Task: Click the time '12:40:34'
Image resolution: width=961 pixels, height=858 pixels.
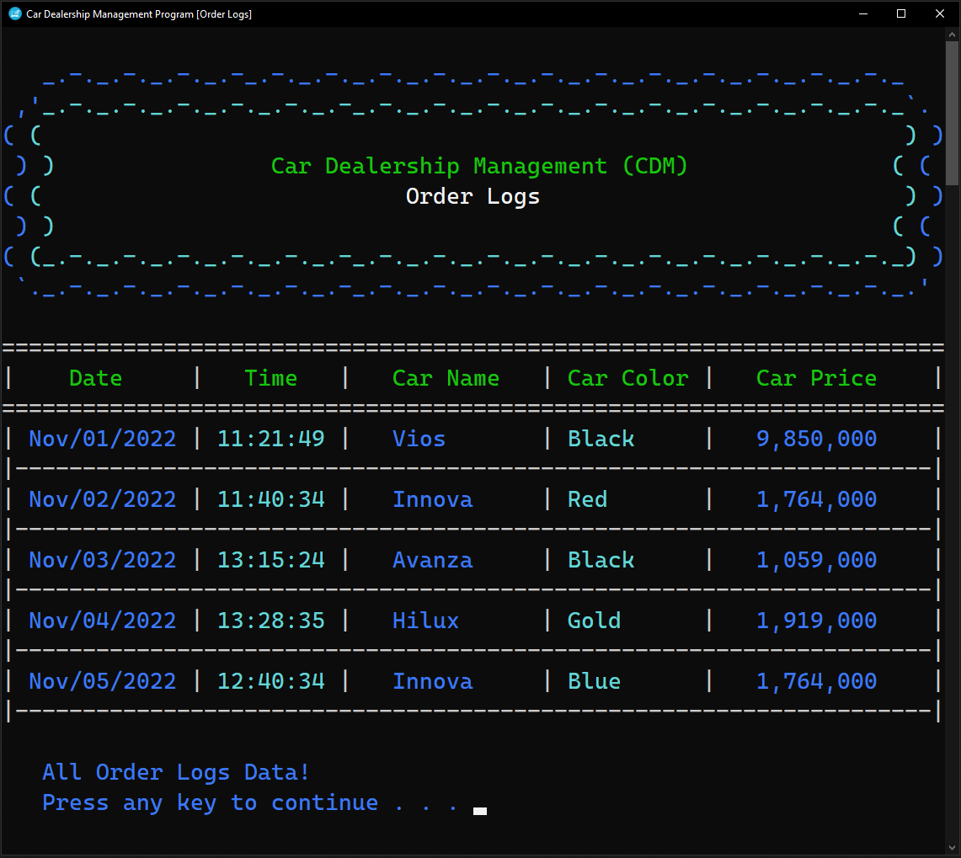Action: (271, 681)
